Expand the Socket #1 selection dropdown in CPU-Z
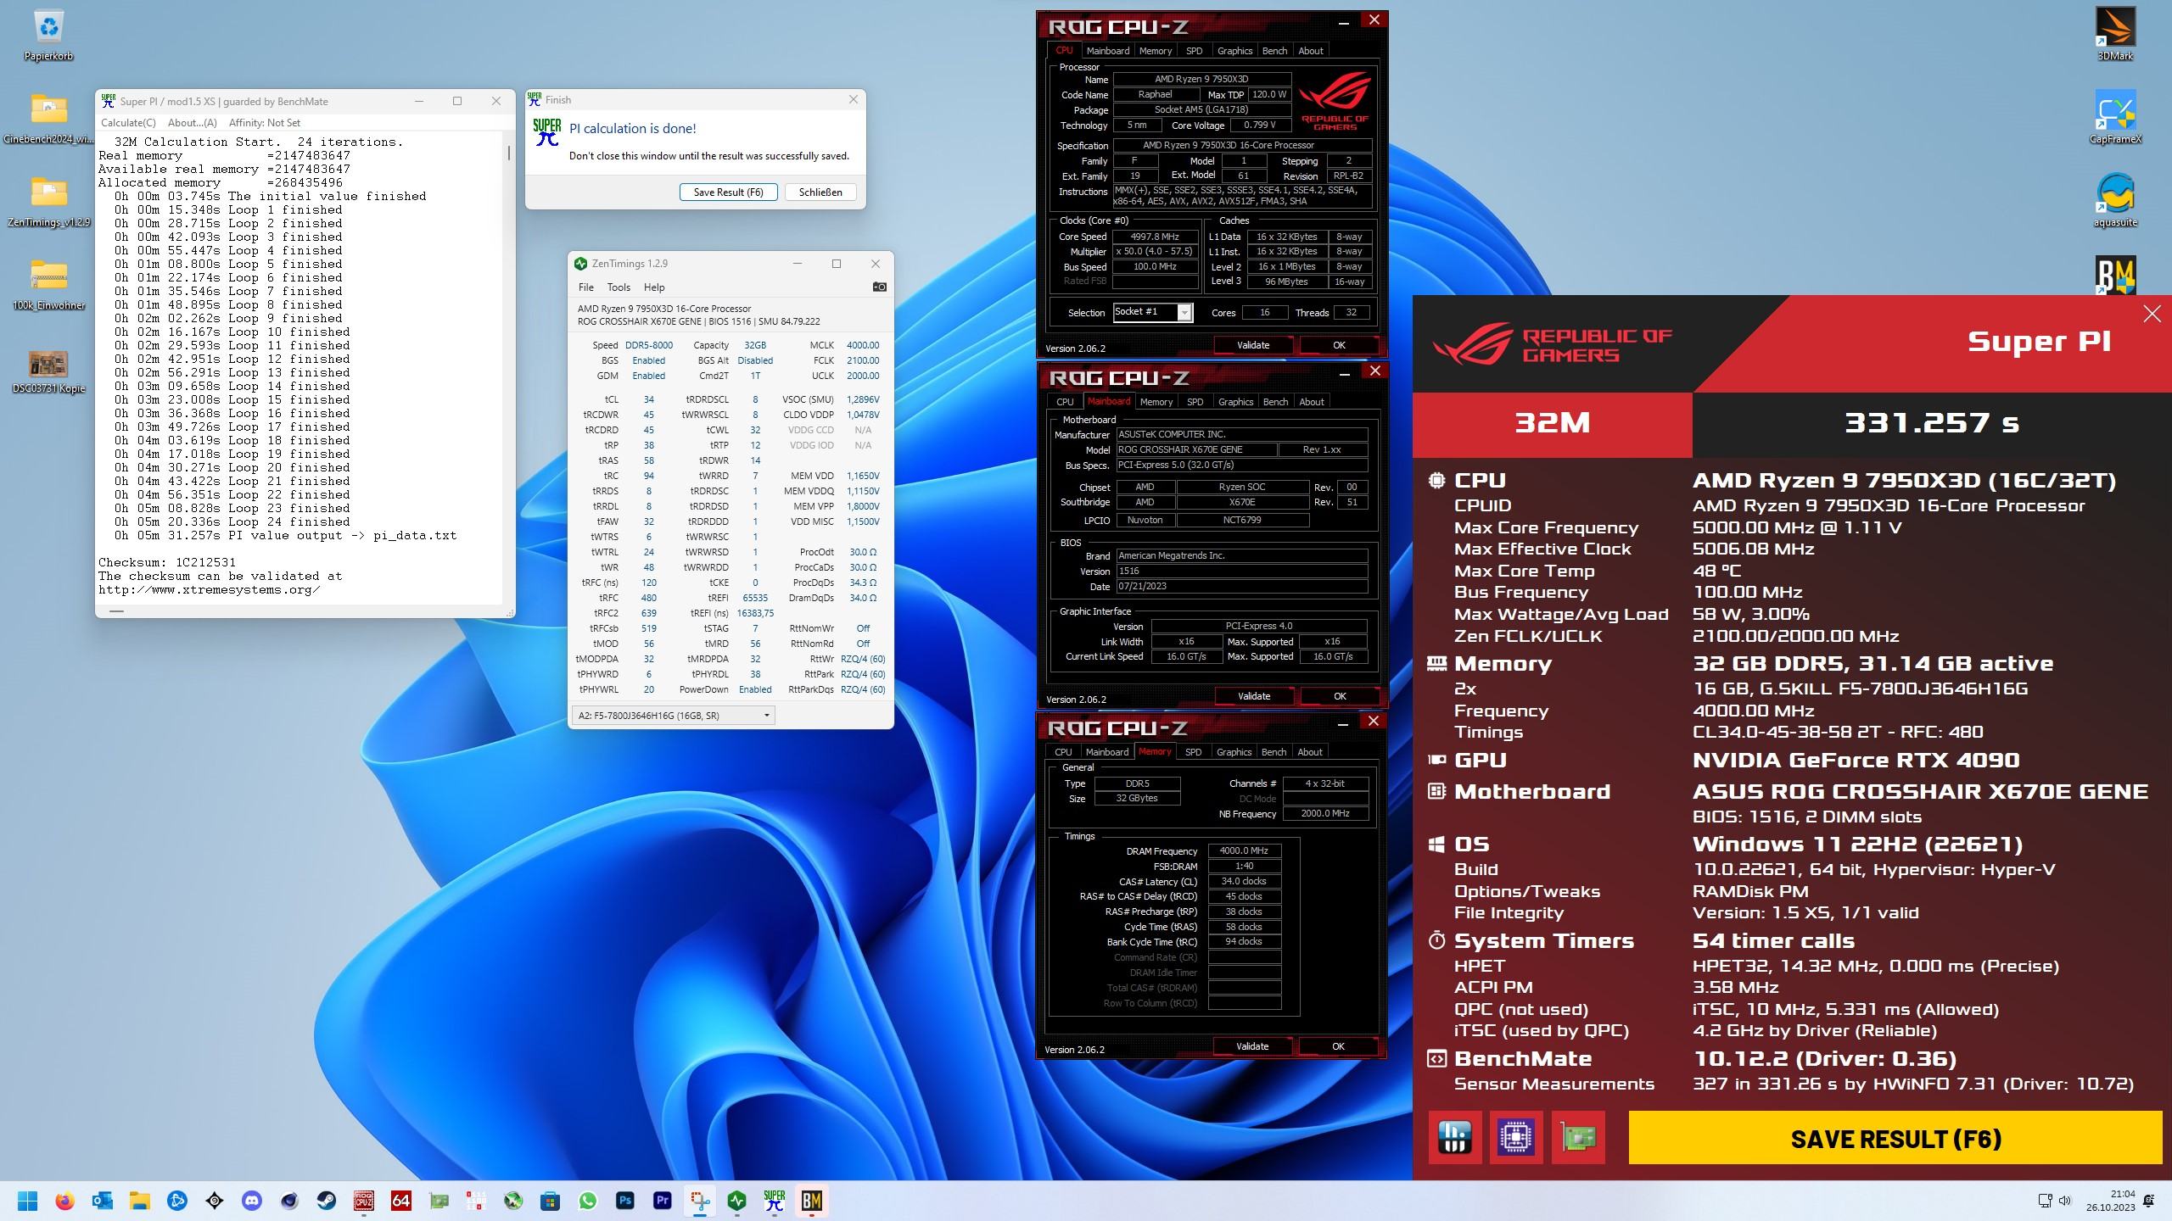2172x1221 pixels. tap(1184, 313)
